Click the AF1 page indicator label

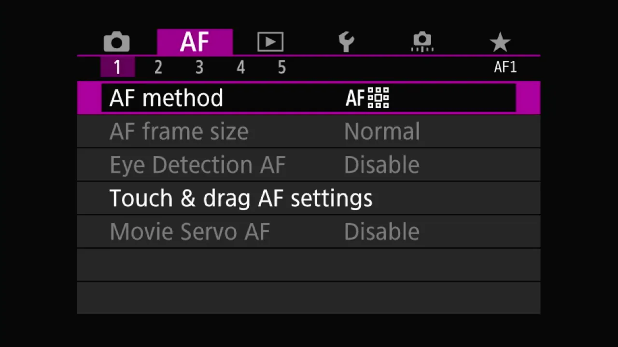click(x=505, y=67)
